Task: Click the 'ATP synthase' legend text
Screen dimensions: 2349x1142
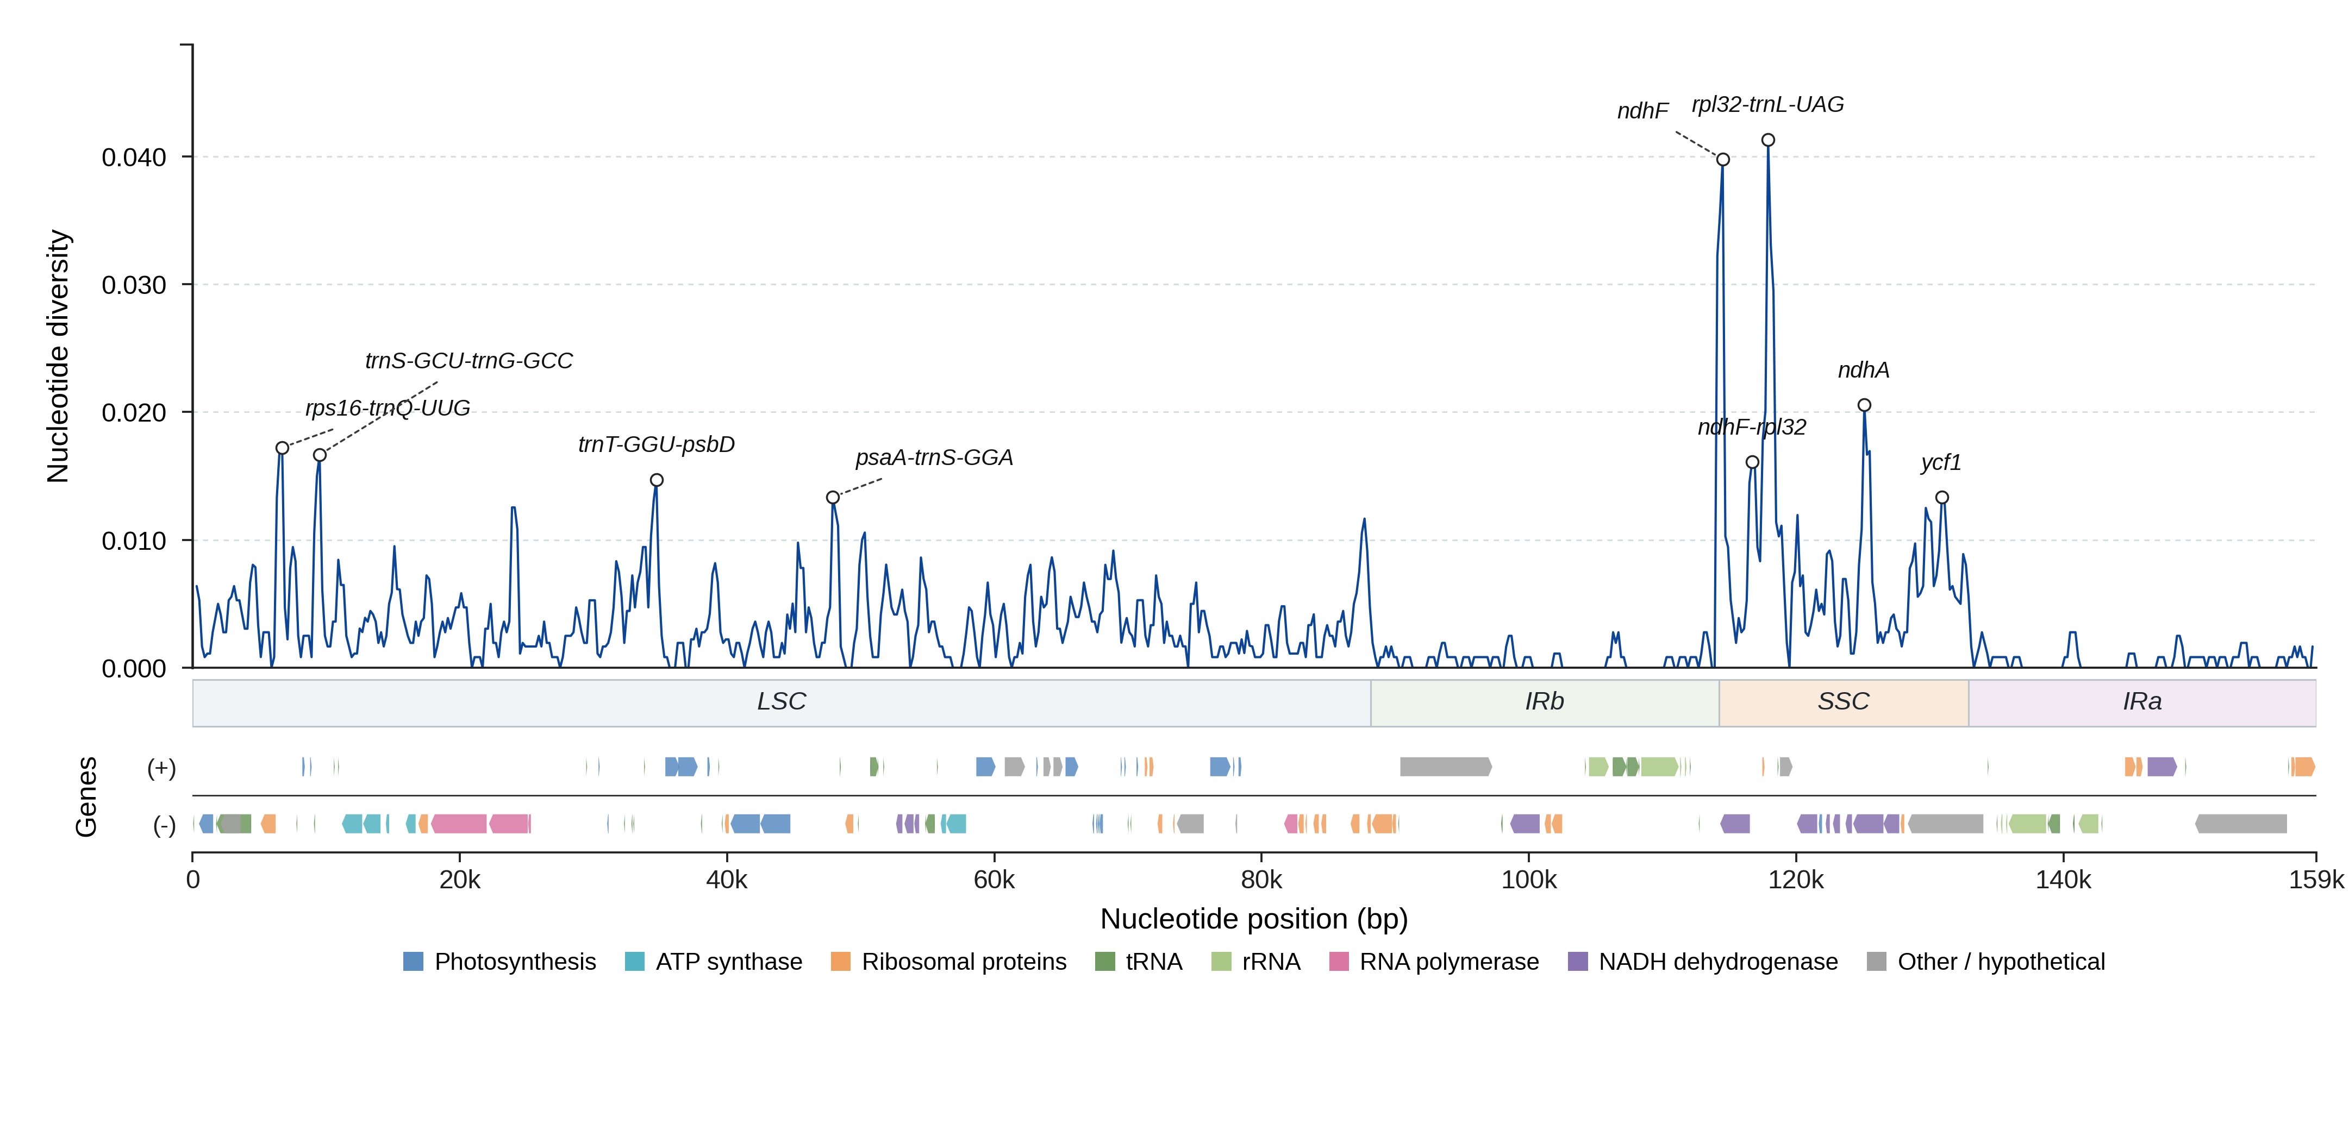Action: pyautogui.click(x=729, y=963)
